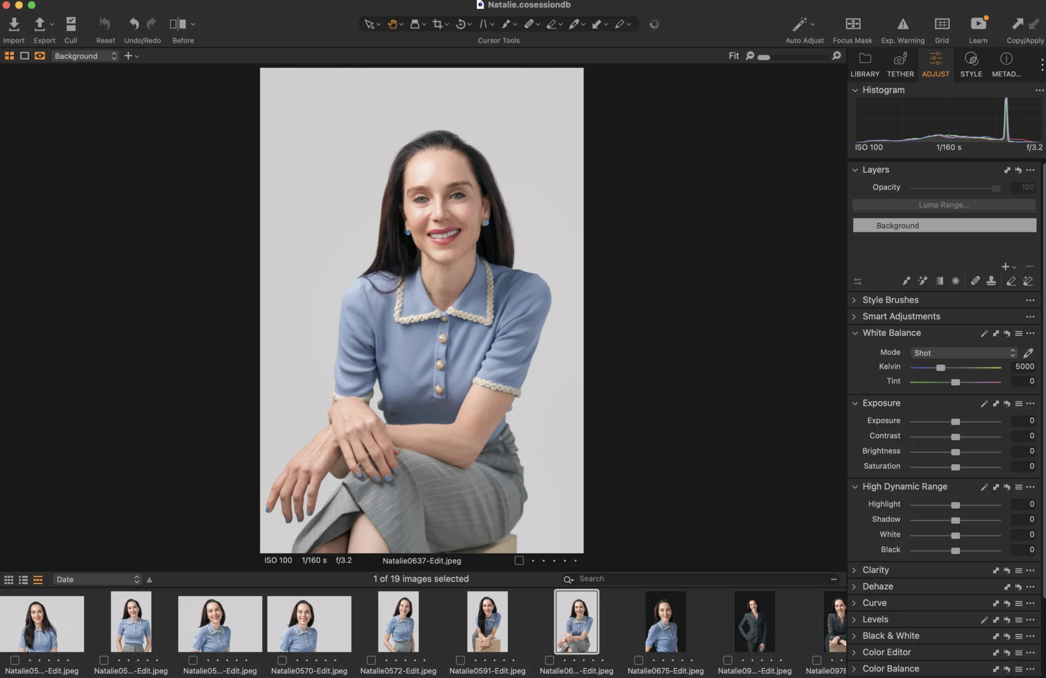The image size is (1046, 678).
Task: Switch to the Metadata tab
Action: (1006, 64)
